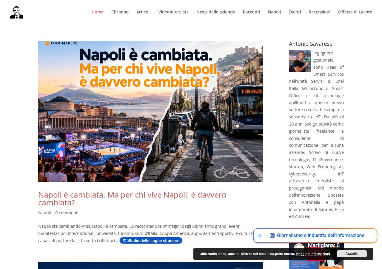Click the Studio delle lingue straniere badge
The width and height of the screenshot is (382, 269).
[151, 241]
